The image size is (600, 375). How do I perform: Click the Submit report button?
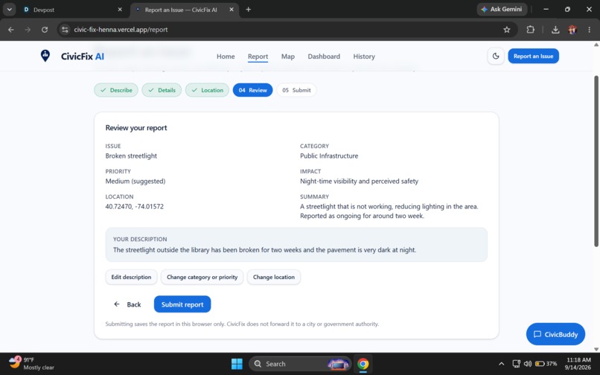(x=182, y=304)
